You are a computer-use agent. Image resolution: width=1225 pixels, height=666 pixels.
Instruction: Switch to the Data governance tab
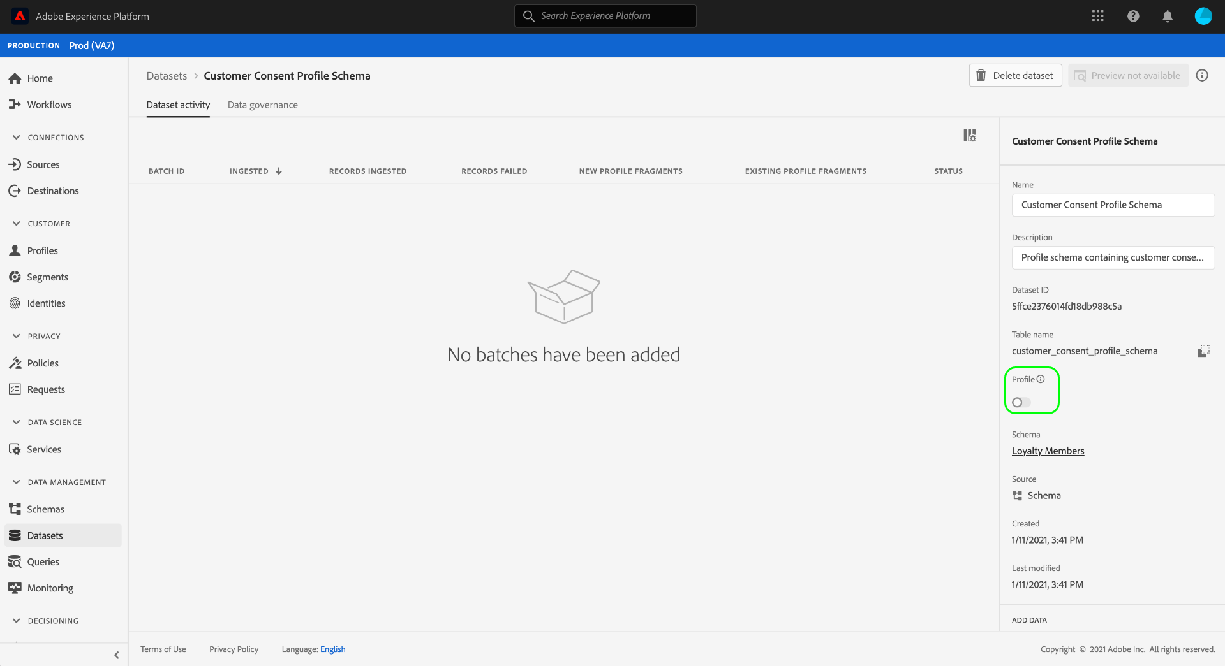pyautogui.click(x=263, y=105)
